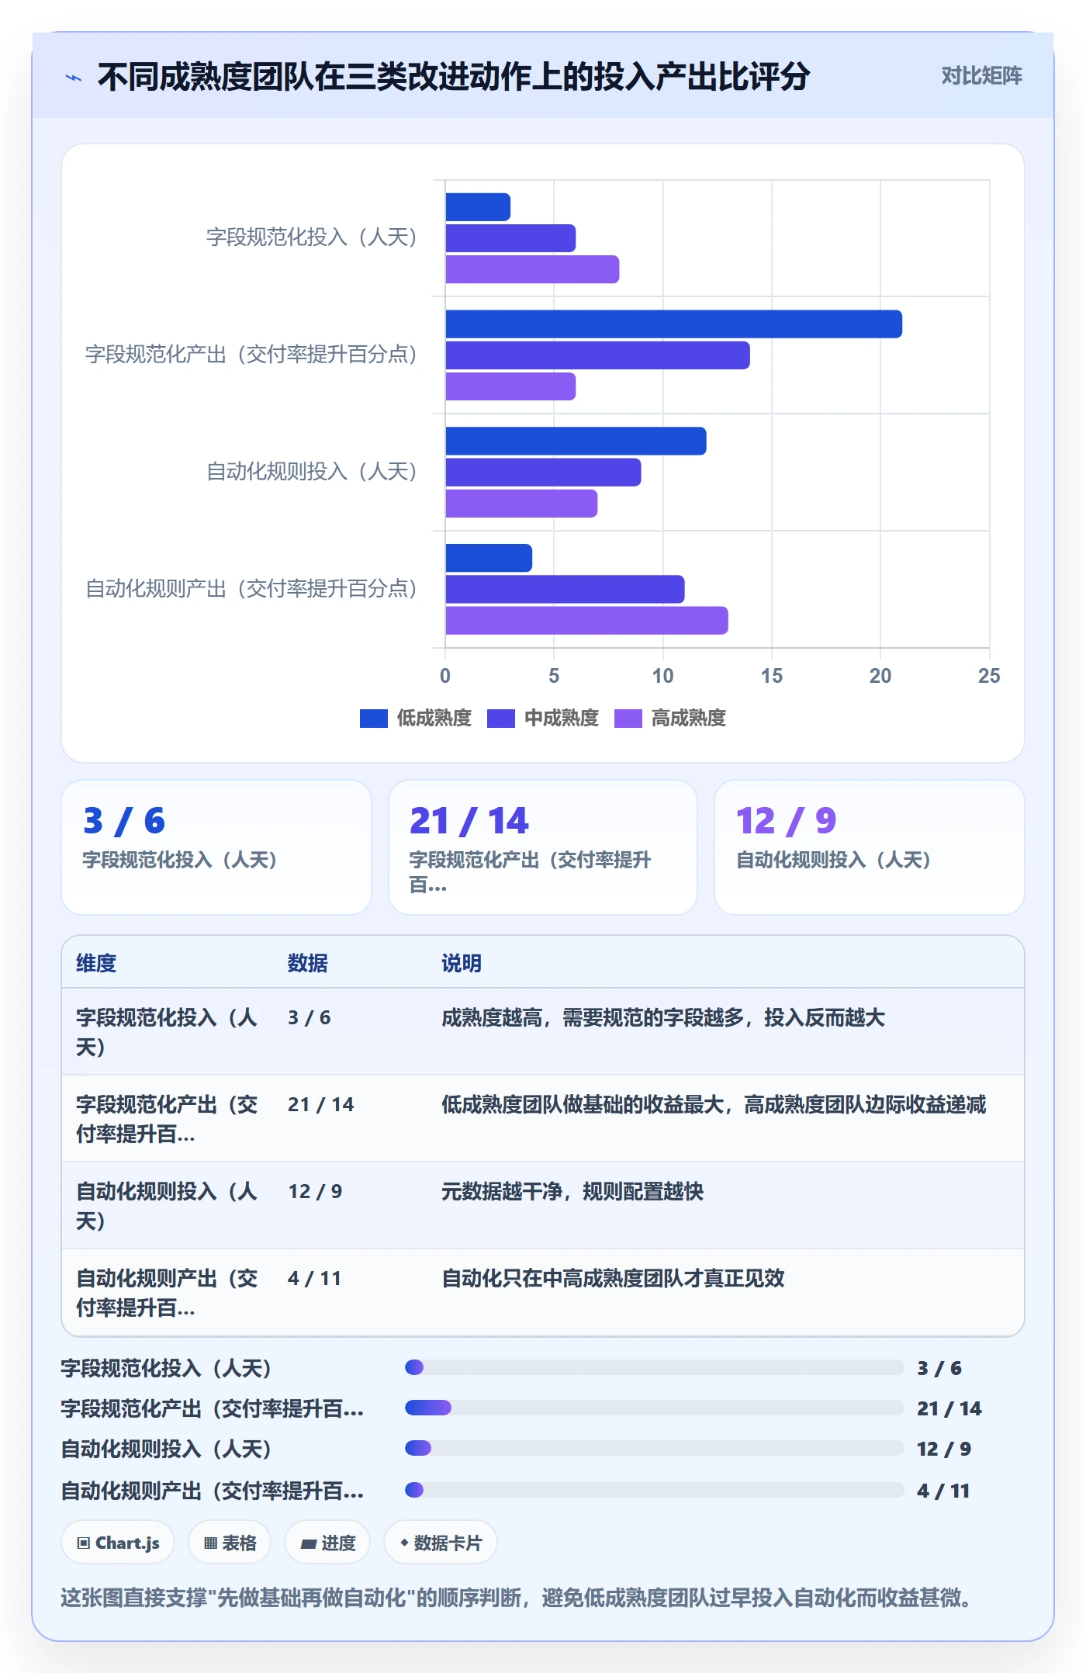
Task: Click the progress bar for 字段规范化投入（人天）
Action: [x=655, y=1367]
